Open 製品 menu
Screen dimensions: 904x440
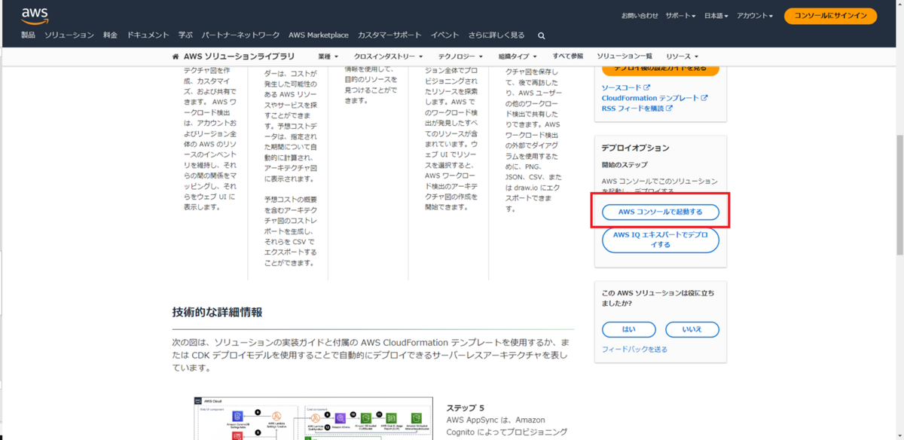28,35
